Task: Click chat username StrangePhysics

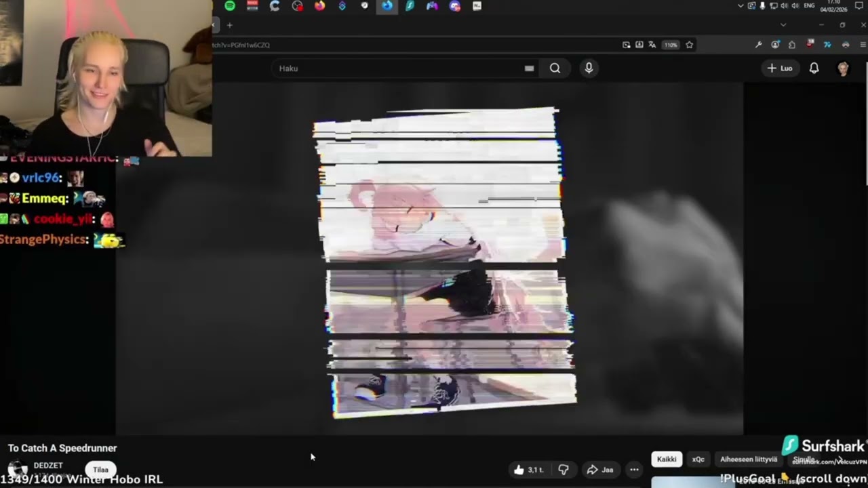Action: pos(44,239)
